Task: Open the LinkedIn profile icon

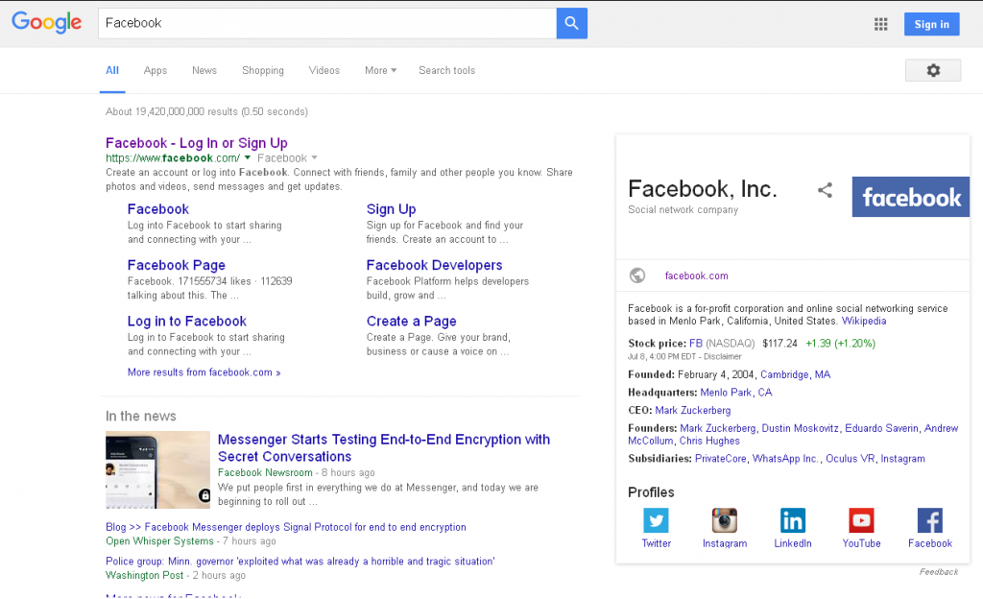Action: pos(793,520)
